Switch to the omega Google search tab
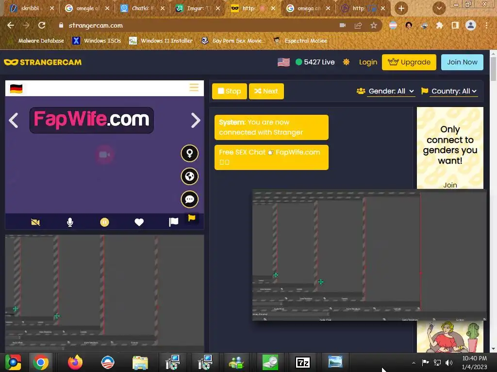Screen dimensions: 497x372 click(x=308, y=8)
